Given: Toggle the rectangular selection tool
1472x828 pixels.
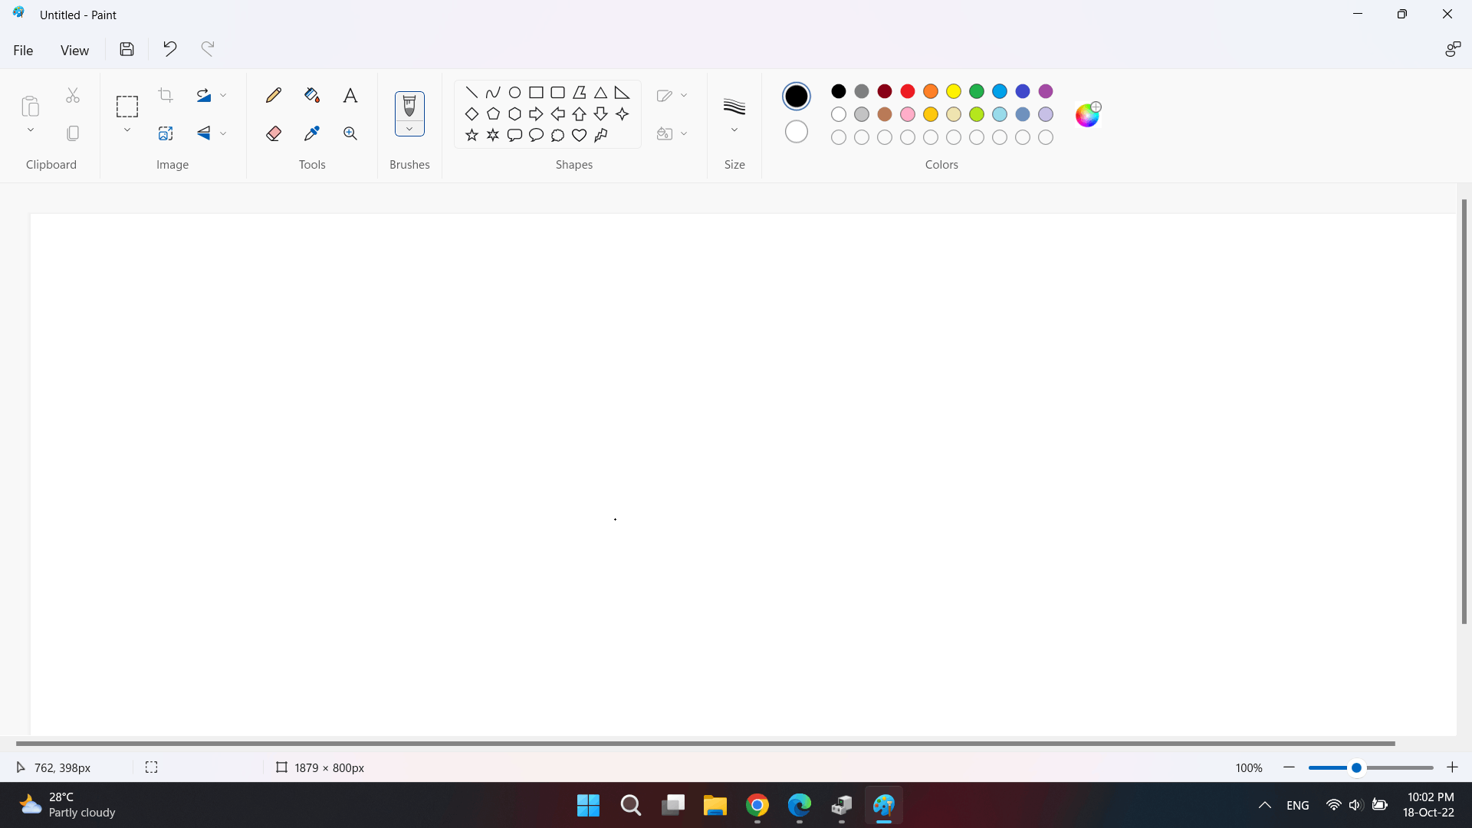Looking at the screenshot, I should pos(127,106).
